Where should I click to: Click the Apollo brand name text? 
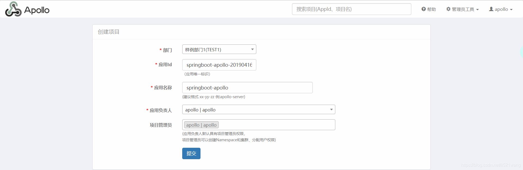coord(37,10)
